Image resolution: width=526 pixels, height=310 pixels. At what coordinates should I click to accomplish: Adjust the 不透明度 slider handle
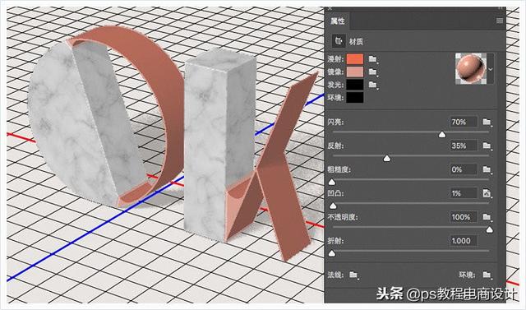coord(489,229)
